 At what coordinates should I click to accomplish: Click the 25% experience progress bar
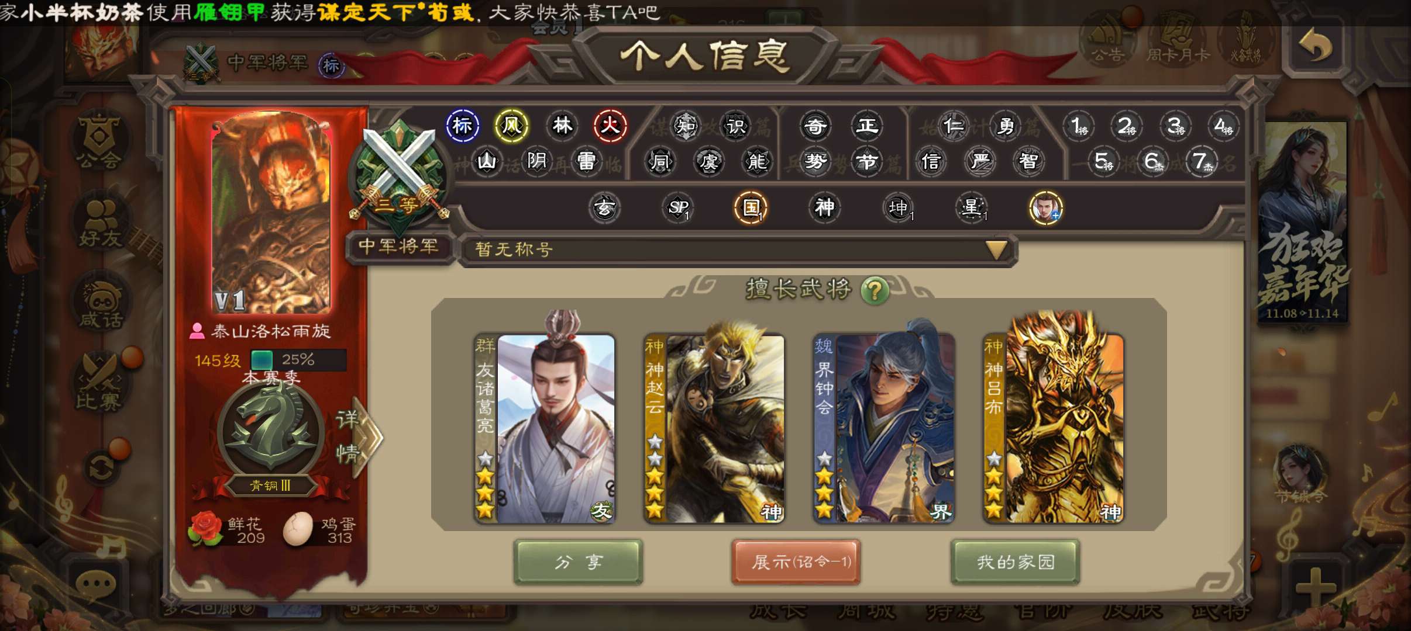pyautogui.click(x=298, y=360)
